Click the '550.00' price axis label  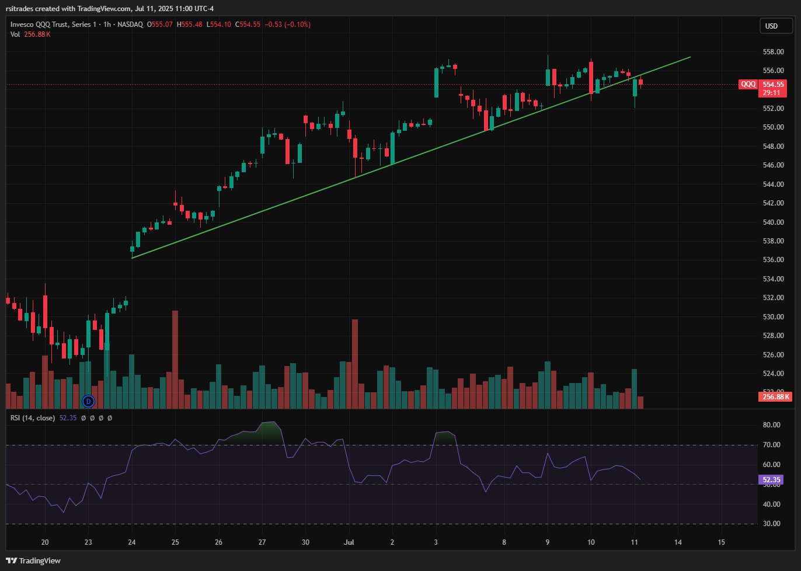point(773,127)
